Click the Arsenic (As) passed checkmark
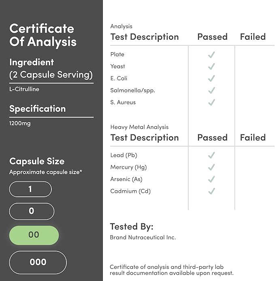 (x=211, y=179)
